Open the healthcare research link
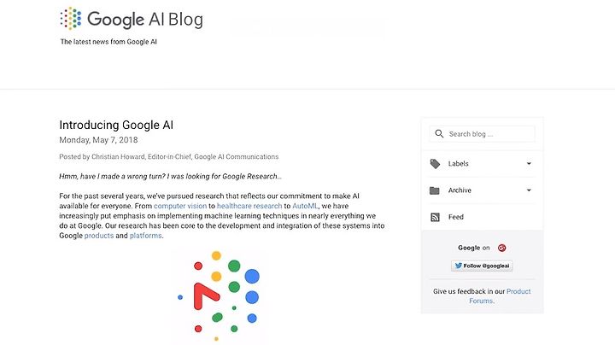615x345 pixels. (249, 206)
